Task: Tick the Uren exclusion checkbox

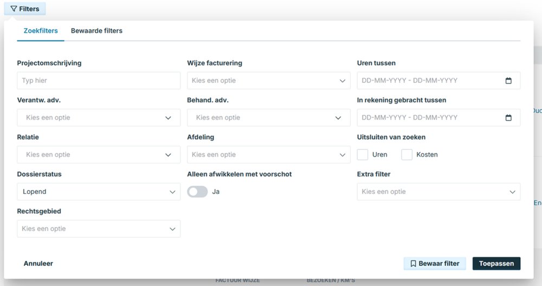Action: point(363,155)
